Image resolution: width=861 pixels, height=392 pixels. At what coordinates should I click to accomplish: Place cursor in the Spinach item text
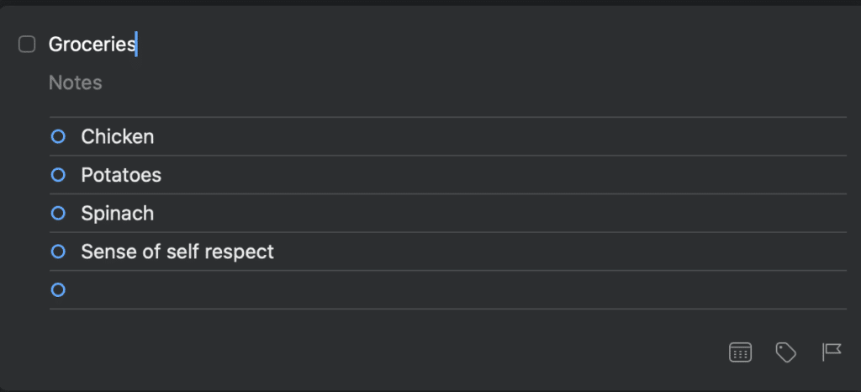click(x=118, y=213)
